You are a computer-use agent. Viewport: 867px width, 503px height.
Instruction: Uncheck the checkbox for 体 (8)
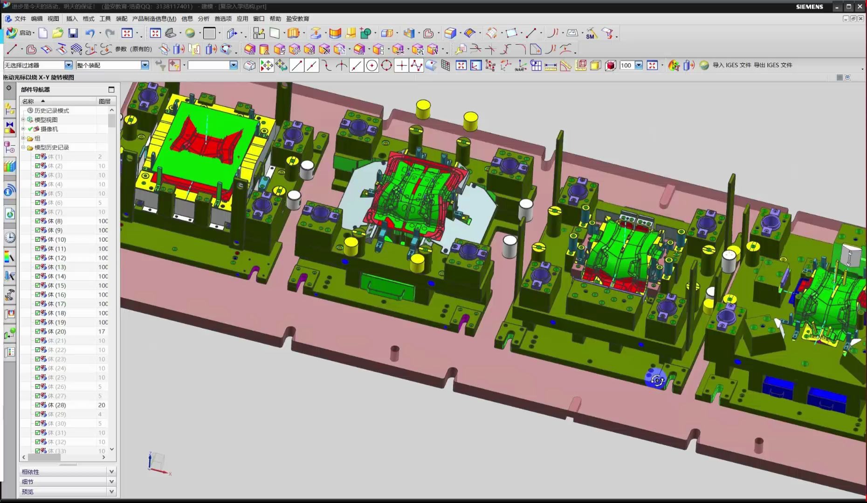coord(38,221)
